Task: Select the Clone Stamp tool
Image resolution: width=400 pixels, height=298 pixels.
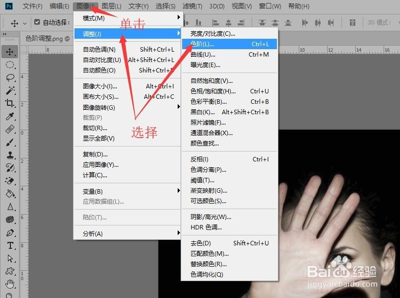Action: coord(10,155)
